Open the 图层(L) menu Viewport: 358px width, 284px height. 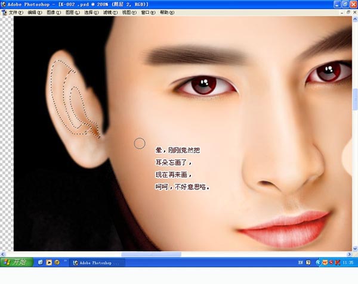pyautogui.click(x=73, y=12)
